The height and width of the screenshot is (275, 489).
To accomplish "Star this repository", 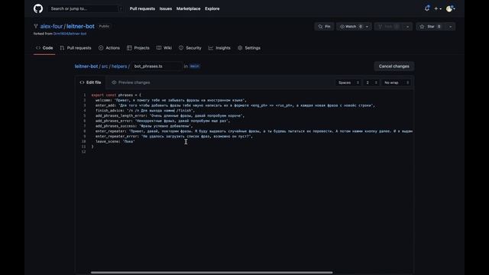I will coord(431,27).
